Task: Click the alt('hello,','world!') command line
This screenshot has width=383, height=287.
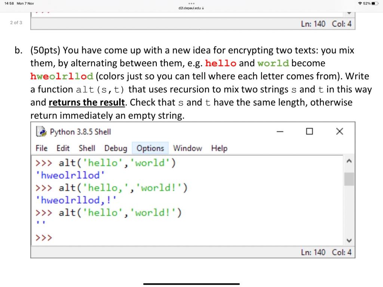Action: click(x=111, y=188)
